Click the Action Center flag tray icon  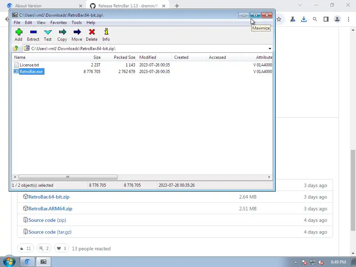(x=304, y=262)
